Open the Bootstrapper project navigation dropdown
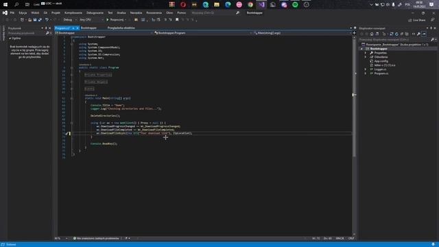 tap(104, 33)
